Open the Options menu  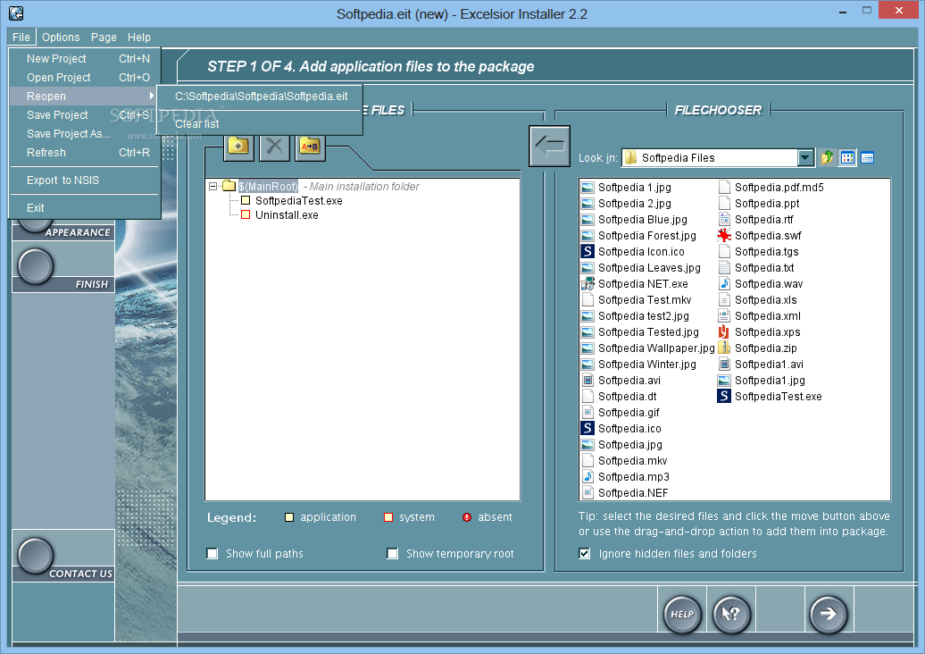(61, 38)
